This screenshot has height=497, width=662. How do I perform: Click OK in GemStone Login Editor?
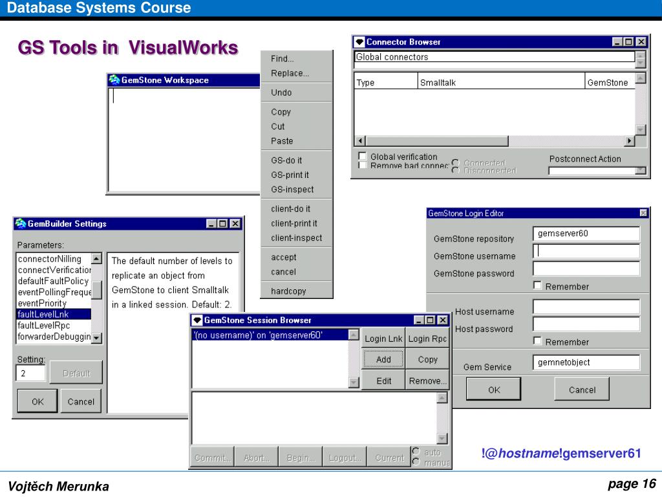click(493, 389)
